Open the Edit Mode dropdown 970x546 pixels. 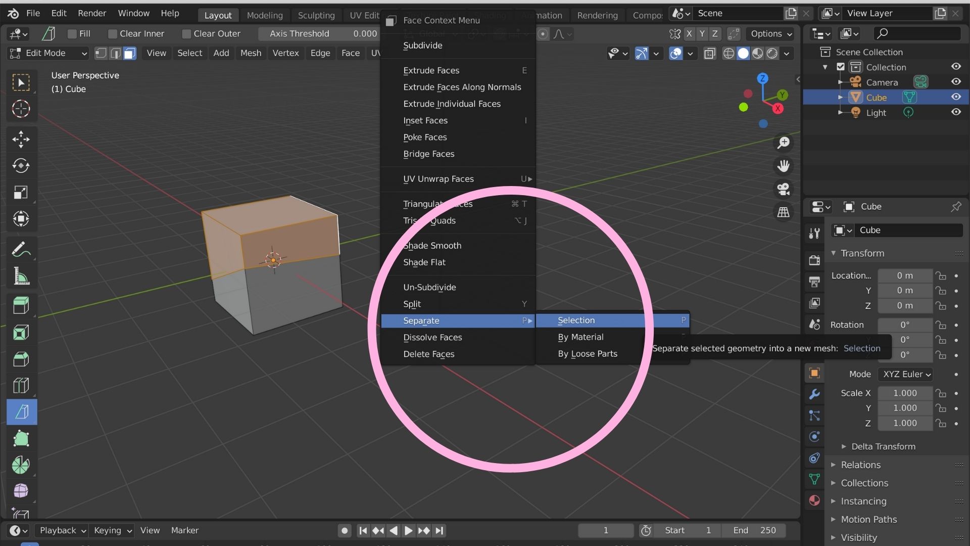tap(47, 53)
